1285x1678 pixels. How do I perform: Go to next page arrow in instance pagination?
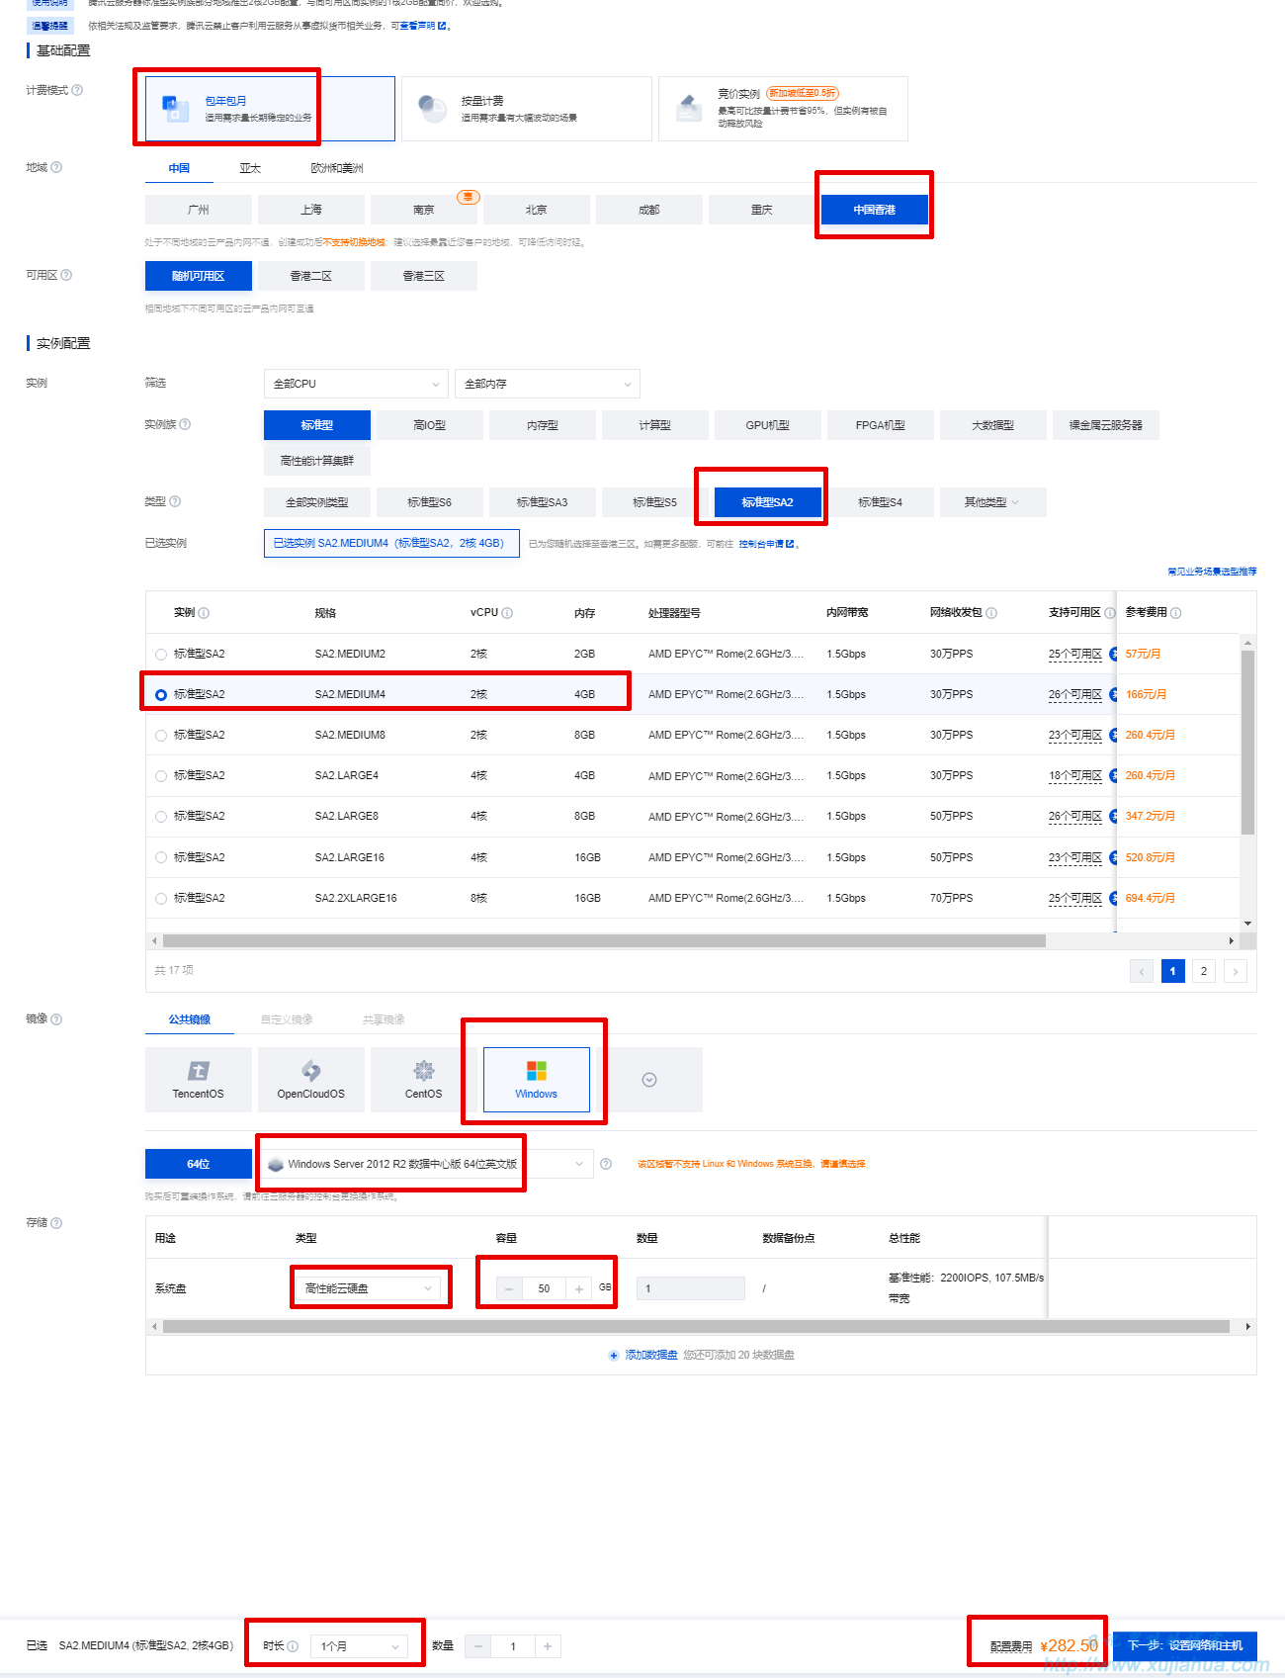tap(1236, 971)
